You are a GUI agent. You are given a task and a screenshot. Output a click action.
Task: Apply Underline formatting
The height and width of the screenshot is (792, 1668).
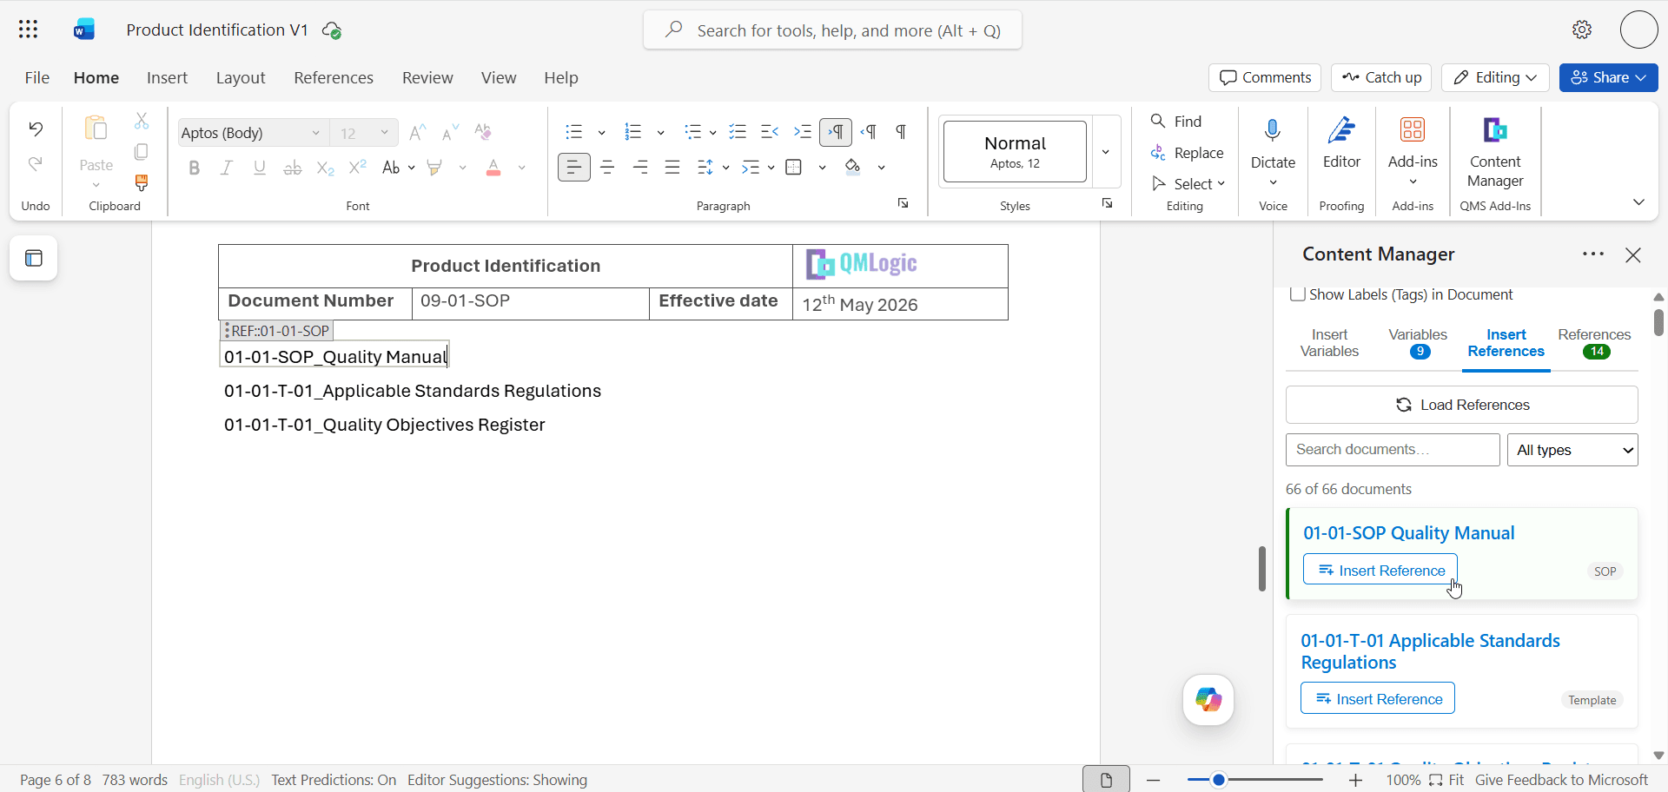[x=259, y=168]
